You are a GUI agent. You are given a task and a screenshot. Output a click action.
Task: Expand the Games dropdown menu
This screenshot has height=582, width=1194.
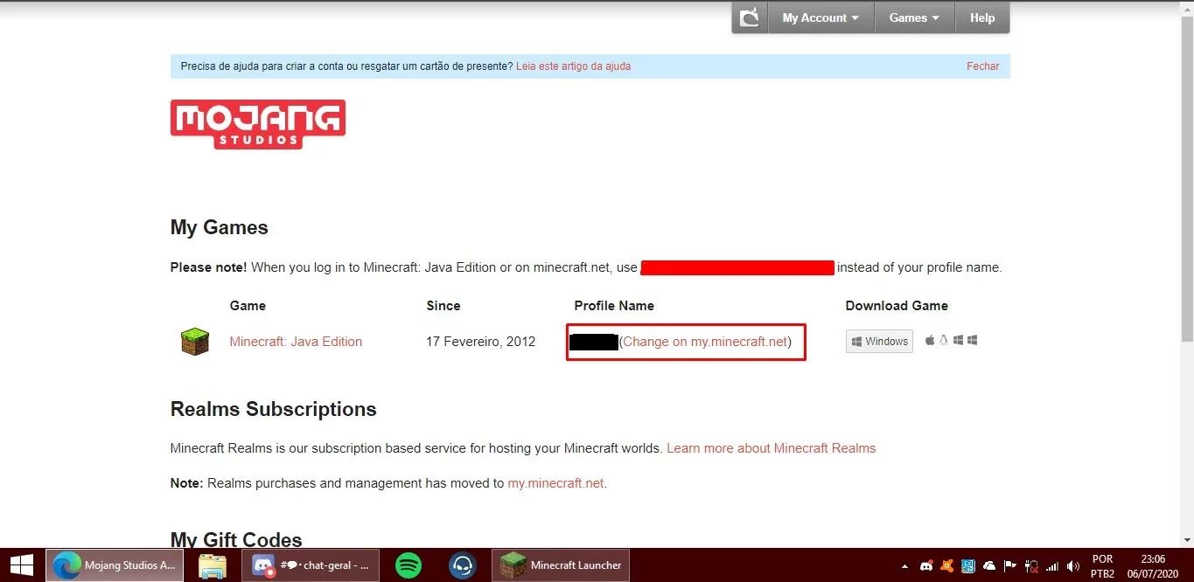pos(914,17)
